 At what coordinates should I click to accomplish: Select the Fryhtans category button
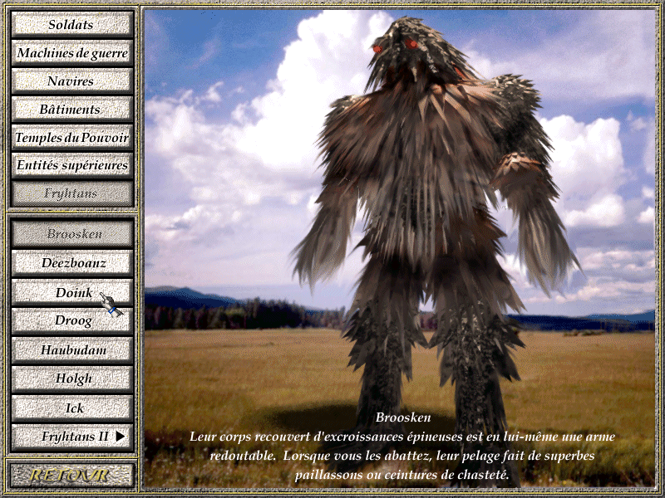(72, 193)
